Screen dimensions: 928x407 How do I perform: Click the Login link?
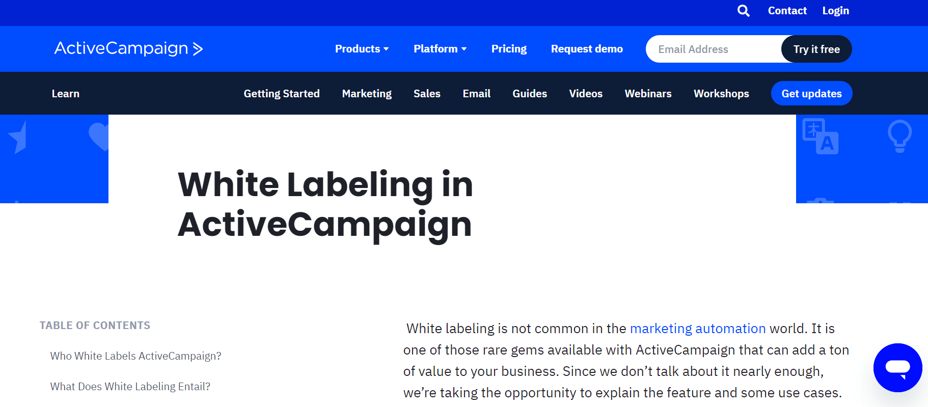[x=835, y=11]
